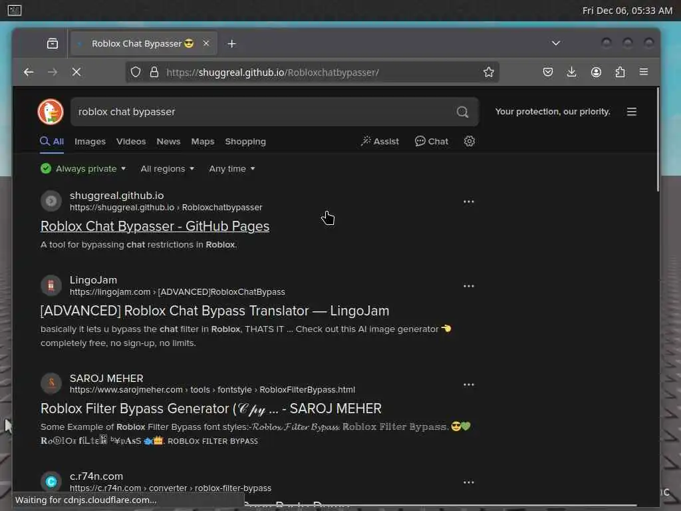Click the SAROJ MEHER site favicon
The image size is (681, 511).
51,383
